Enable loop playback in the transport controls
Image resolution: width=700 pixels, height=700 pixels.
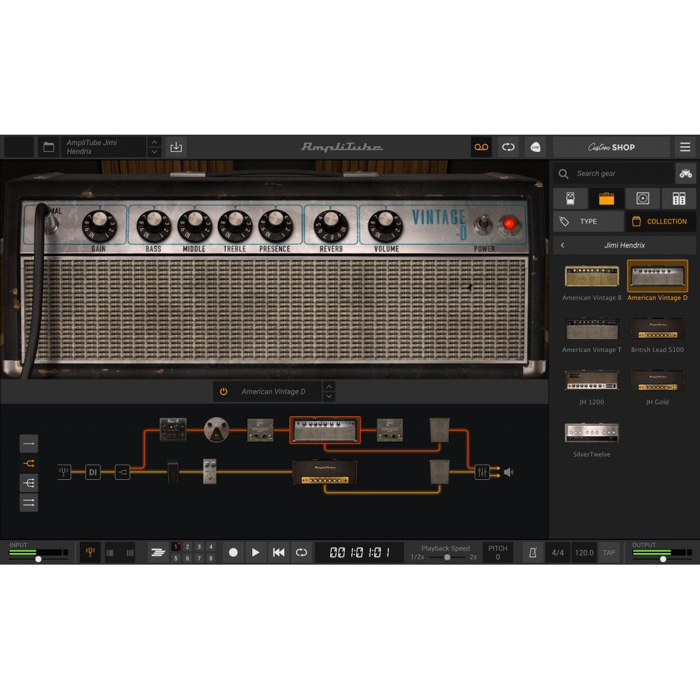pos(301,552)
